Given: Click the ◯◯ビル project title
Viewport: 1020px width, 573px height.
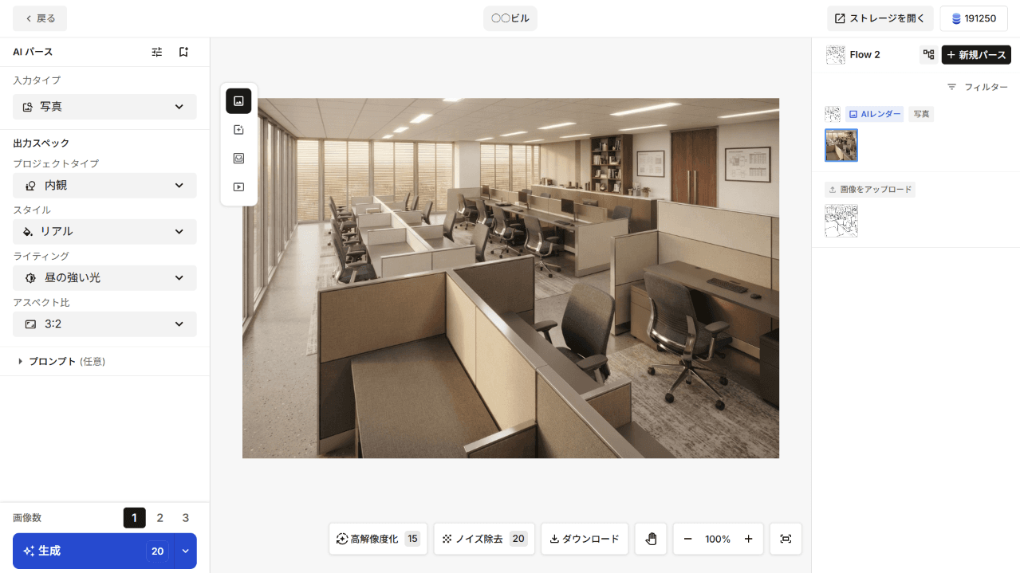Looking at the screenshot, I should click(510, 18).
